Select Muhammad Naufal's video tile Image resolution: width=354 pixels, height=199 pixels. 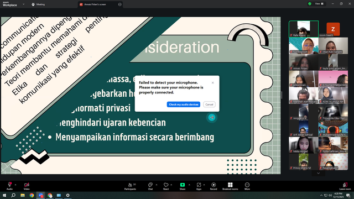[x=333, y=129]
